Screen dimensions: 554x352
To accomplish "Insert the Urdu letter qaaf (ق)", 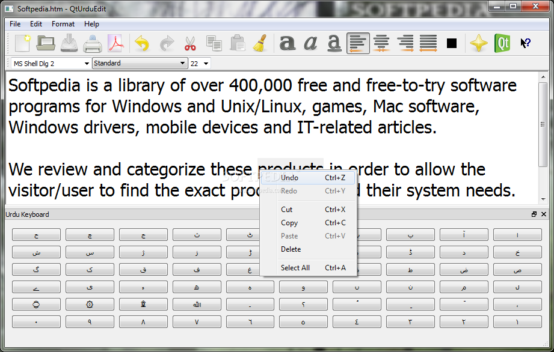I will 143,270.
